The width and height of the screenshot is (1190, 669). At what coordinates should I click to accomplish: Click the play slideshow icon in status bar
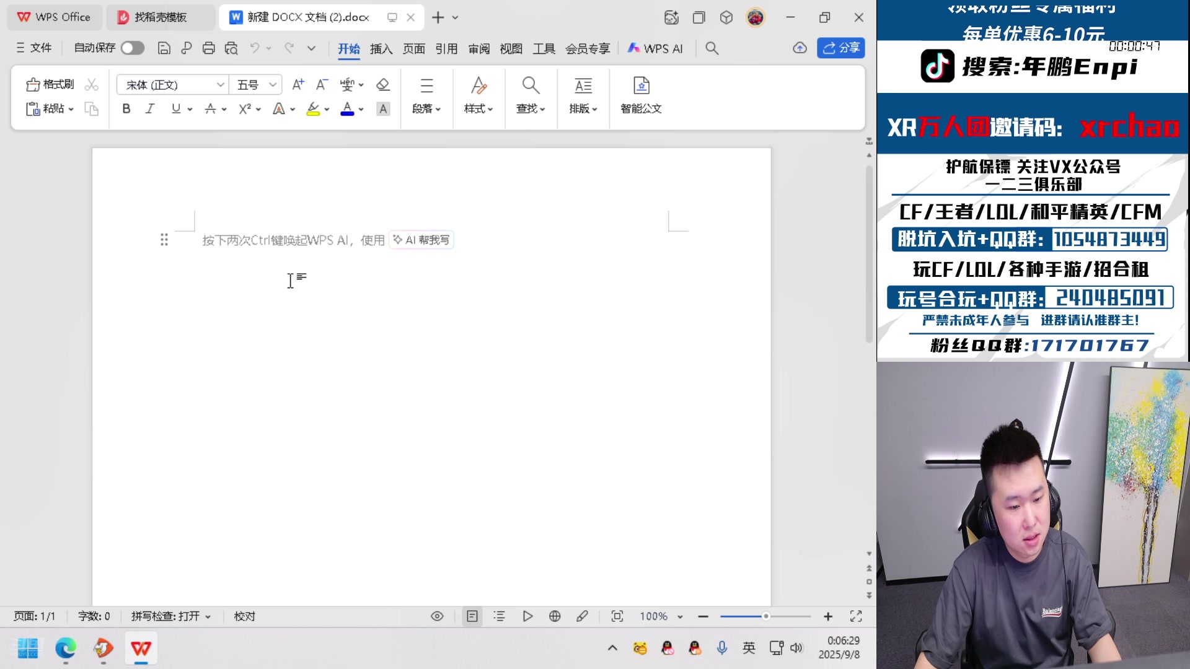click(527, 616)
